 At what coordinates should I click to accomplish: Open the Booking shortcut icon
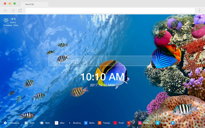(x=70, y=123)
